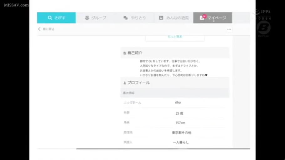The width and height of the screenshot is (285, 160).
Task: Select the nickname value riho
Action: tap(178, 102)
